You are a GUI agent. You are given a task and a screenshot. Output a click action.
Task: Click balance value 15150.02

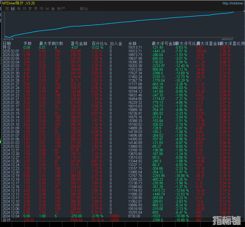(x=135, y=124)
